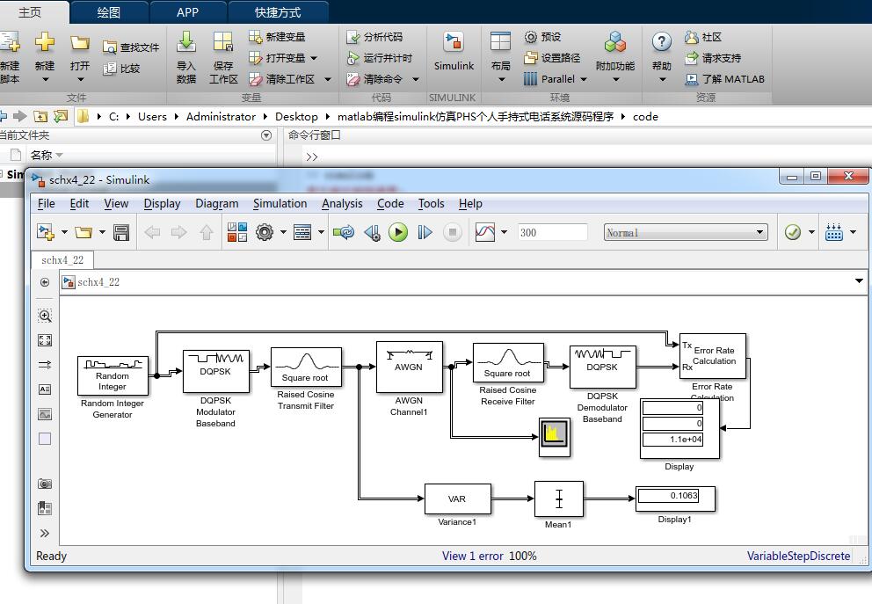The image size is (872, 604).
Task: Click the Set Path (设置路径) icon
Action: (531, 58)
